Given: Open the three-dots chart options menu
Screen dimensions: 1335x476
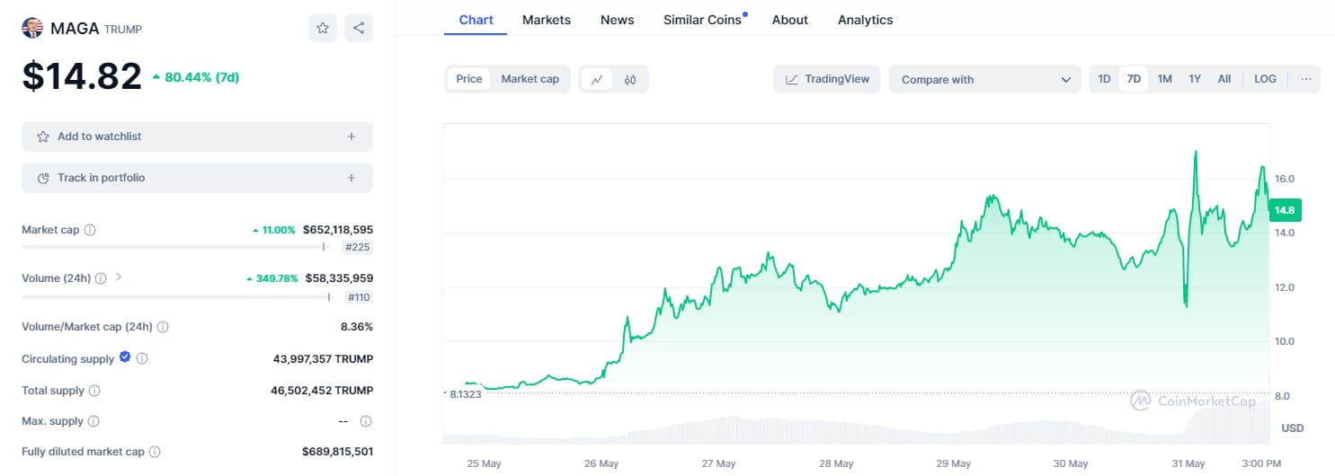Looking at the screenshot, I should [1305, 79].
